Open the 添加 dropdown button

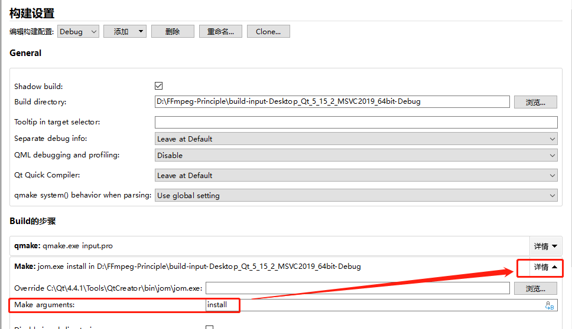[x=125, y=32]
